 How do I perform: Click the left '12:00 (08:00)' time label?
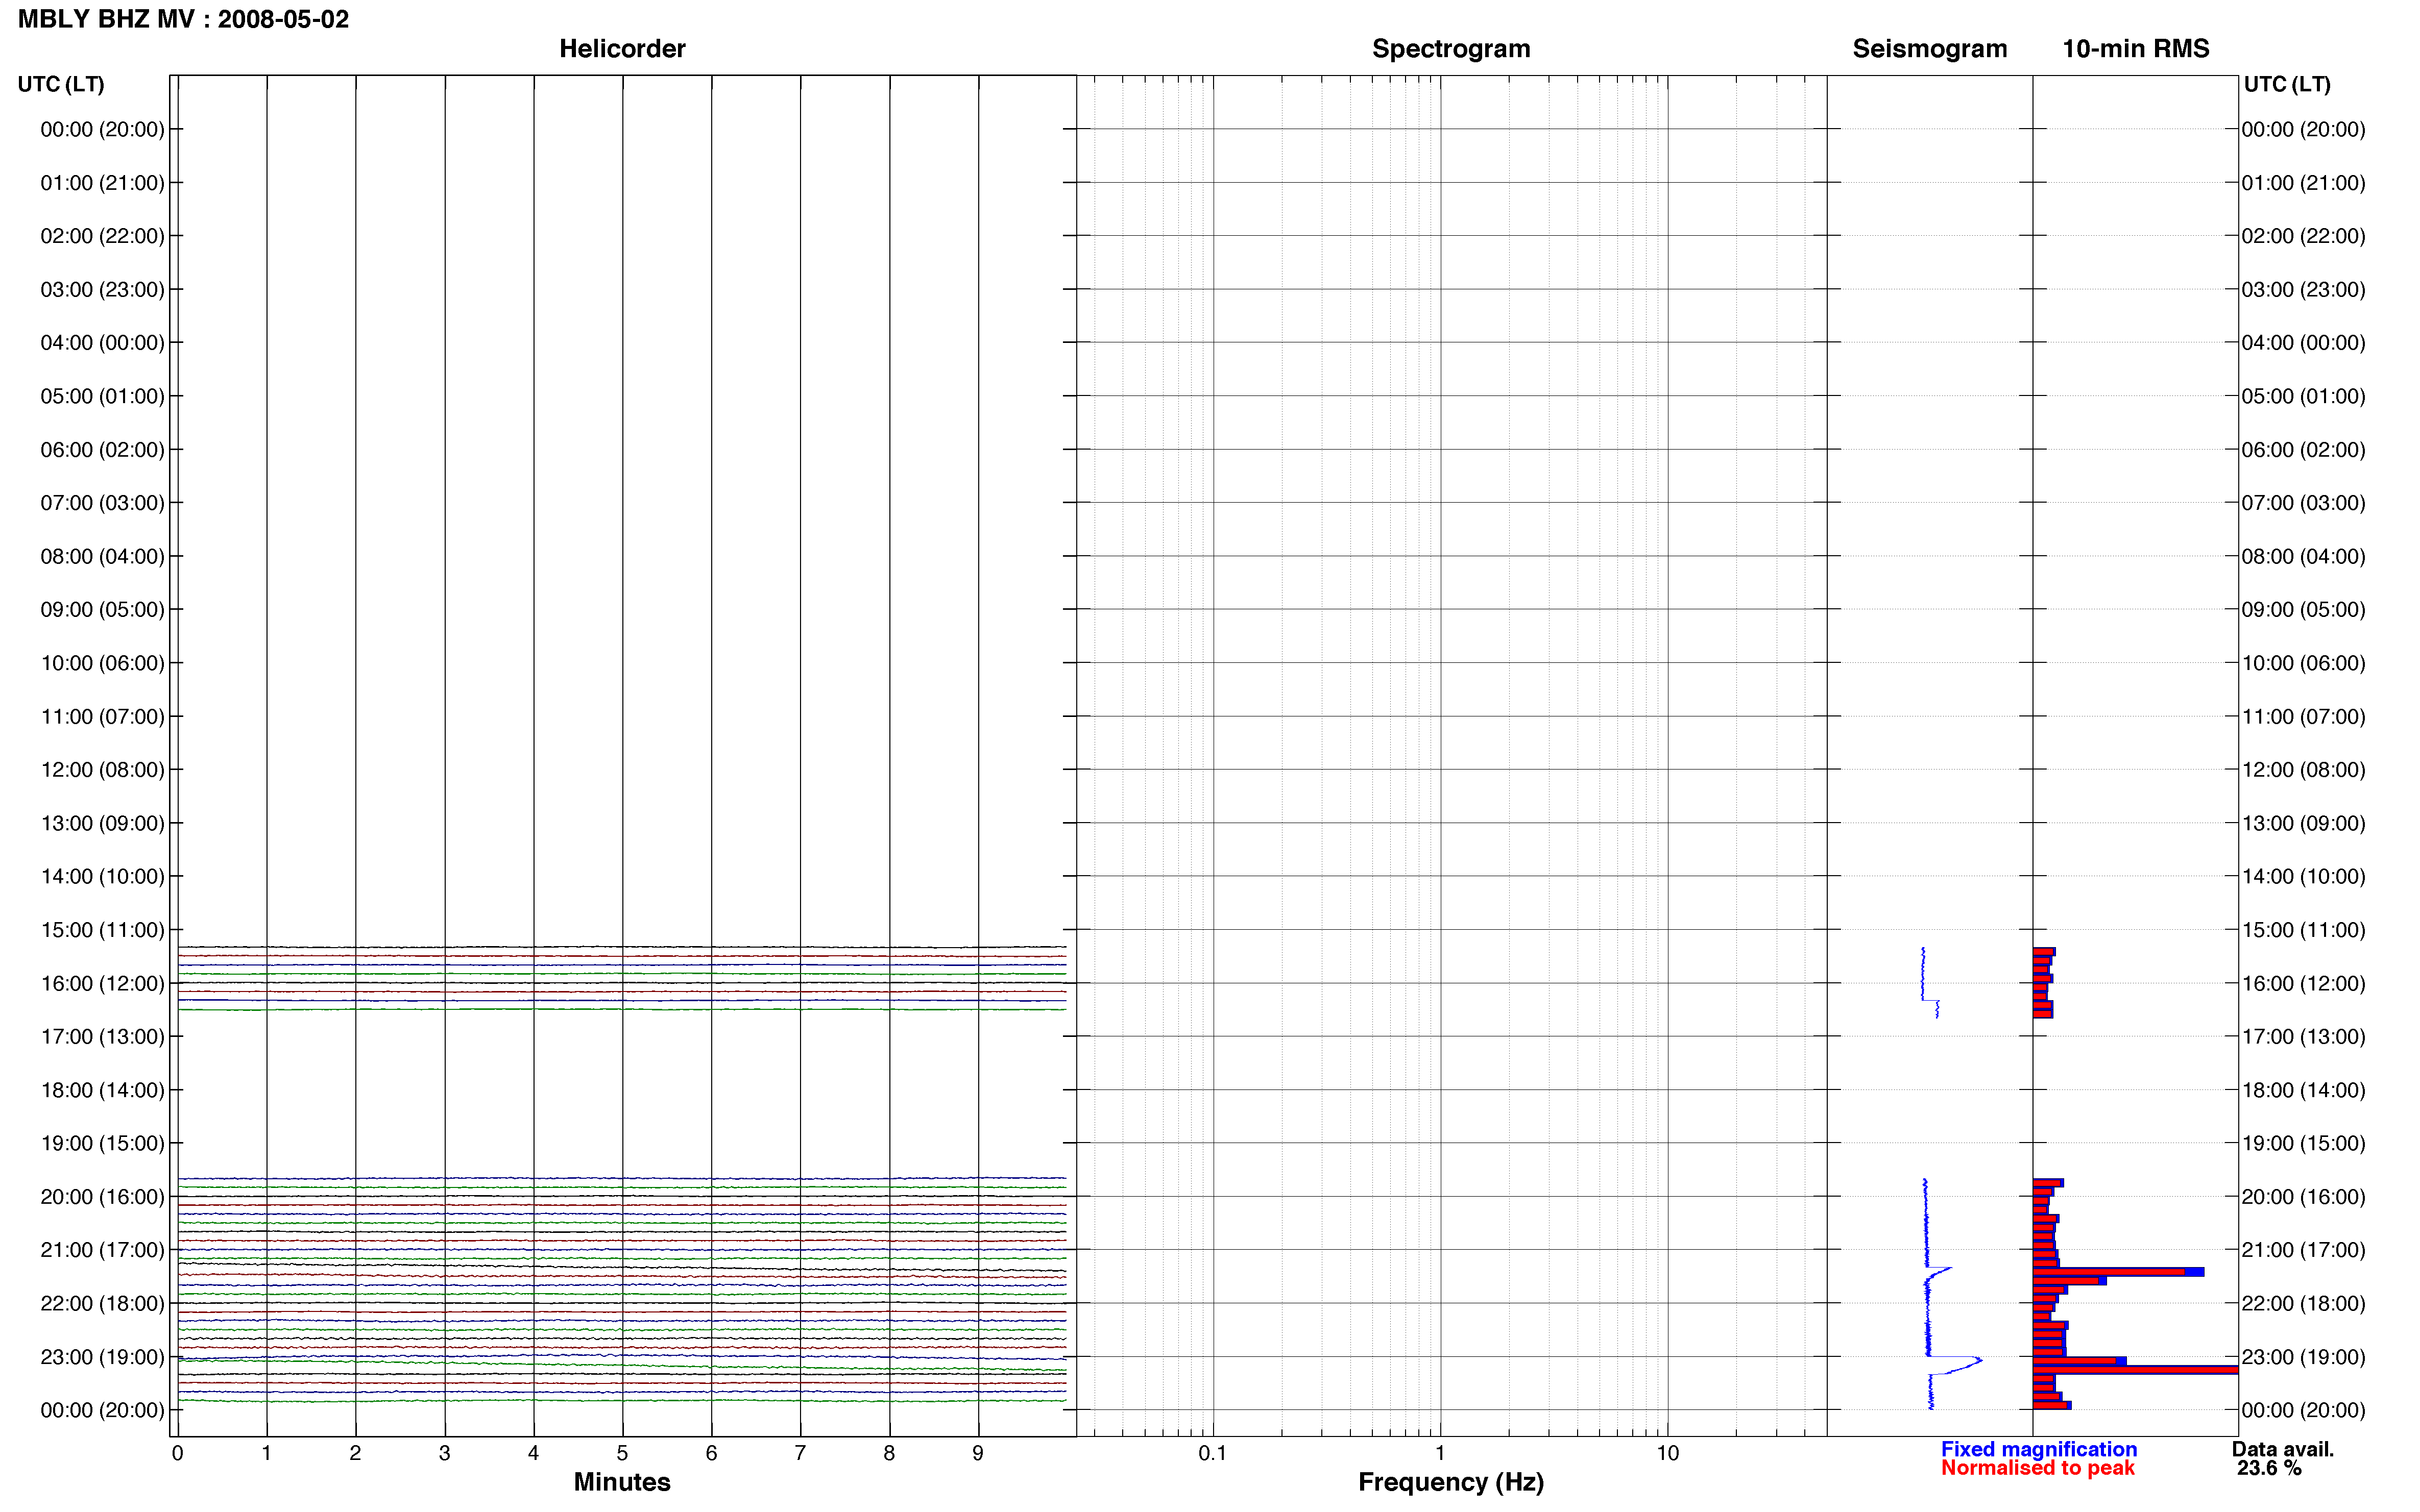point(102,770)
